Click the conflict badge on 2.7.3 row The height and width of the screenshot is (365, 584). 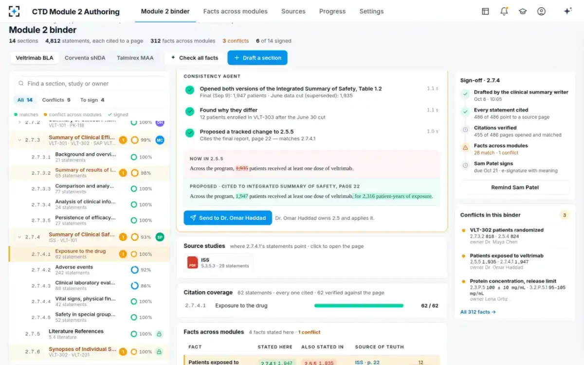[123, 140]
